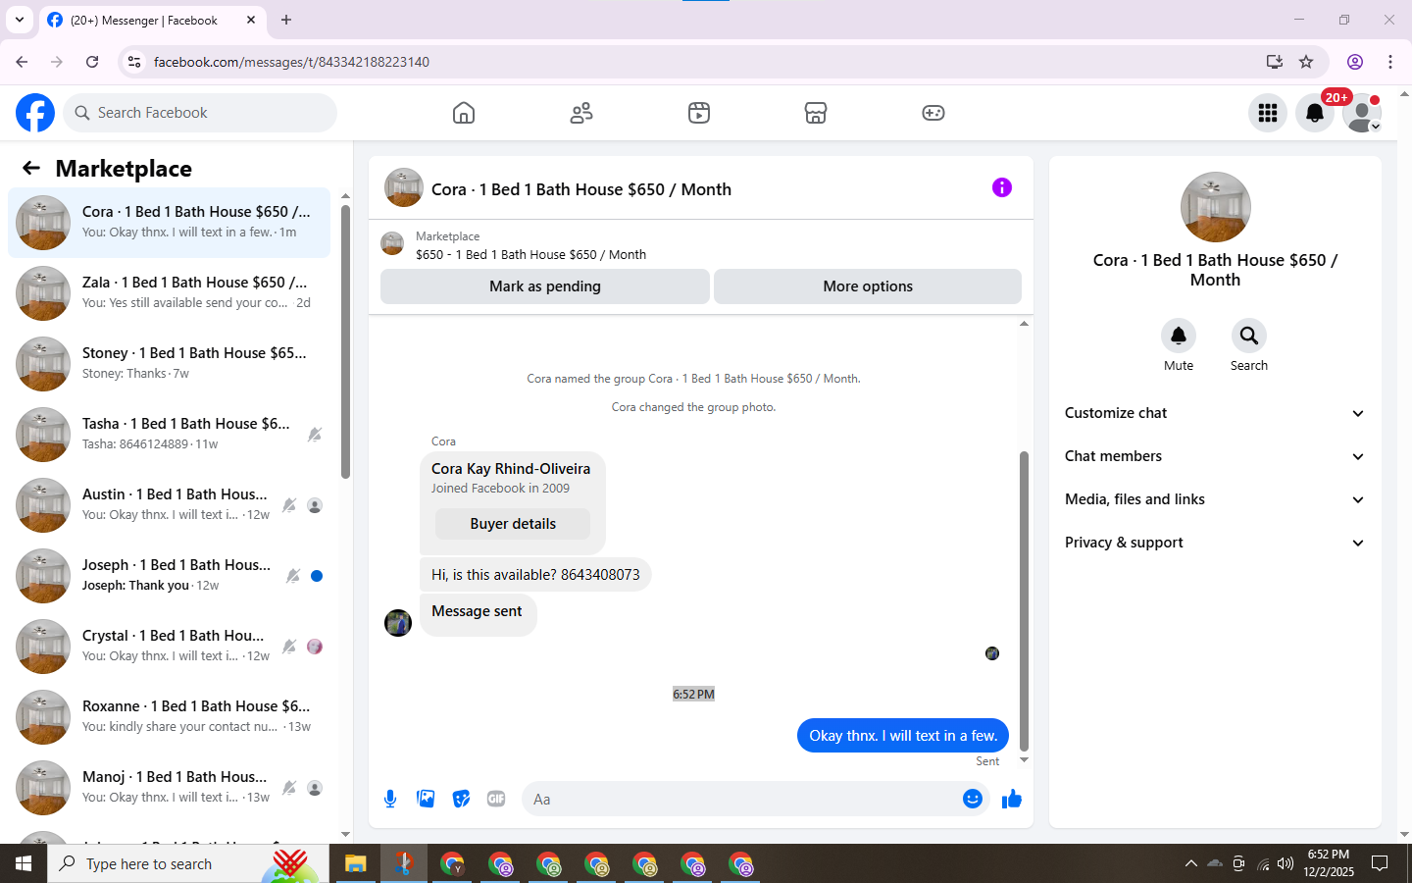The image size is (1412, 883).
Task: Expand Privacy & support section
Action: (x=1215, y=543)
